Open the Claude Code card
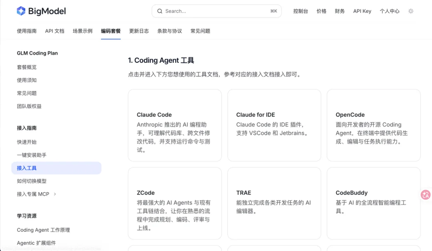This screenshot has width=432, height=251. click(175, 125)
